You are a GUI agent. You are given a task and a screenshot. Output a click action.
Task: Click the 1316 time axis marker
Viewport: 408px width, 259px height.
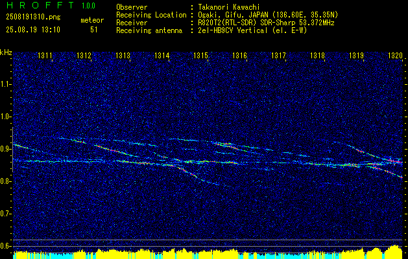239,55
